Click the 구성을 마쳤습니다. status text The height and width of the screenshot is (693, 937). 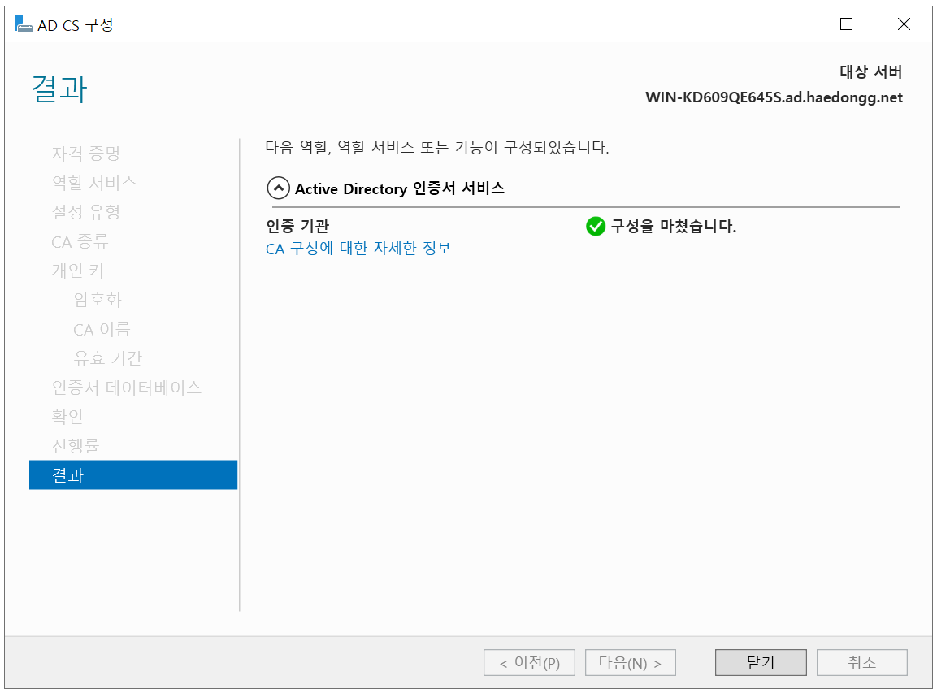tap(674, 227)
